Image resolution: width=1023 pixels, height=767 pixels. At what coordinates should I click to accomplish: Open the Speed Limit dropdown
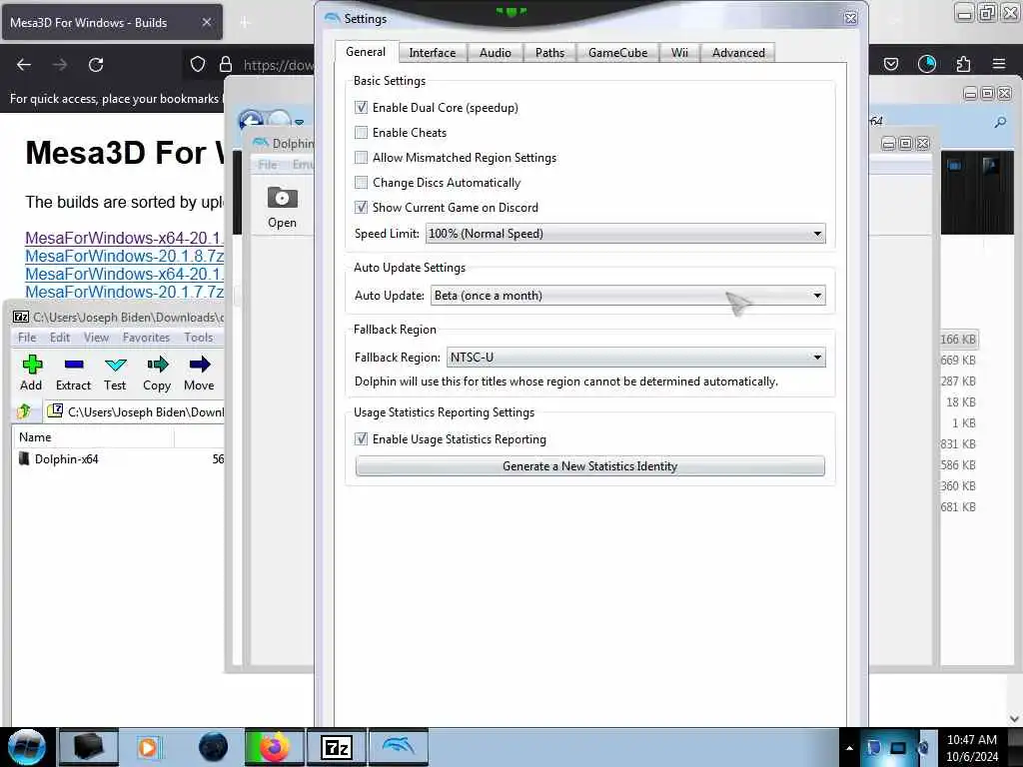click(625, 234)
